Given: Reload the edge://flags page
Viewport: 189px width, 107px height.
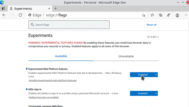Looking at the screenshot, I should [x=20, y=15].
